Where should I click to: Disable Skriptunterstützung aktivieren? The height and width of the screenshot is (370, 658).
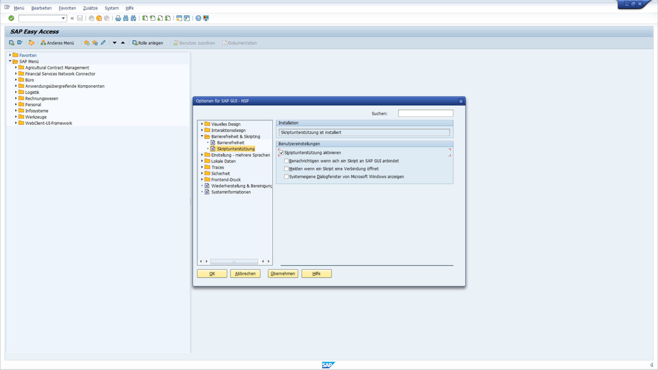(281, 152)
